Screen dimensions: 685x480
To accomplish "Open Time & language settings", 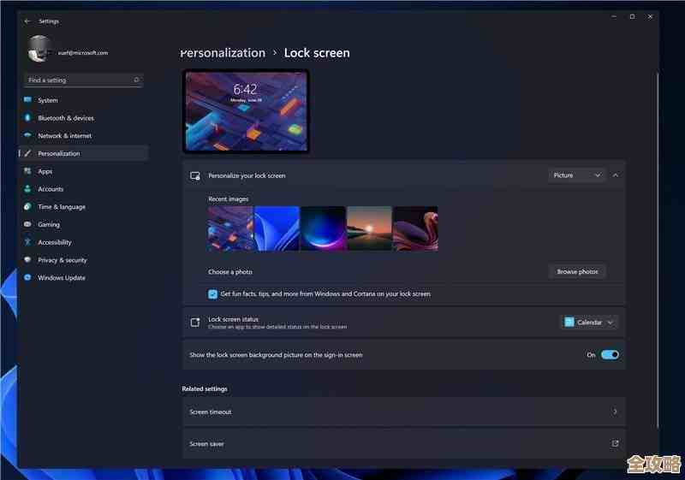I will click(x=61, y=207).
